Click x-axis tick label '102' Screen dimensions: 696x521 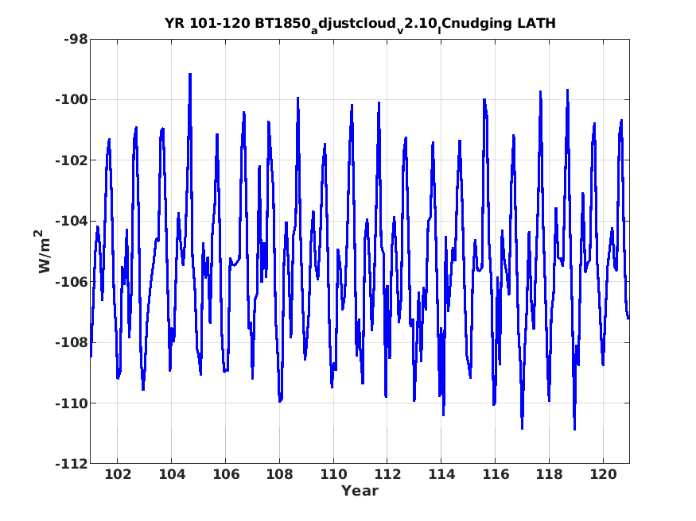pyautogui.click(x=118, y=474)
